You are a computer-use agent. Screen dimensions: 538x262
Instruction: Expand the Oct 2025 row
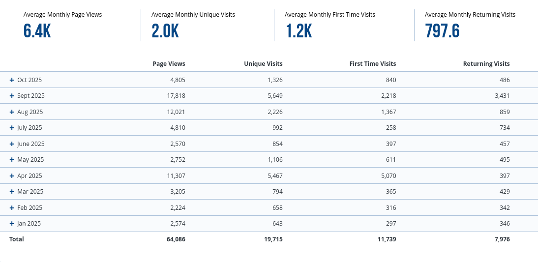[x=12, y=80]
